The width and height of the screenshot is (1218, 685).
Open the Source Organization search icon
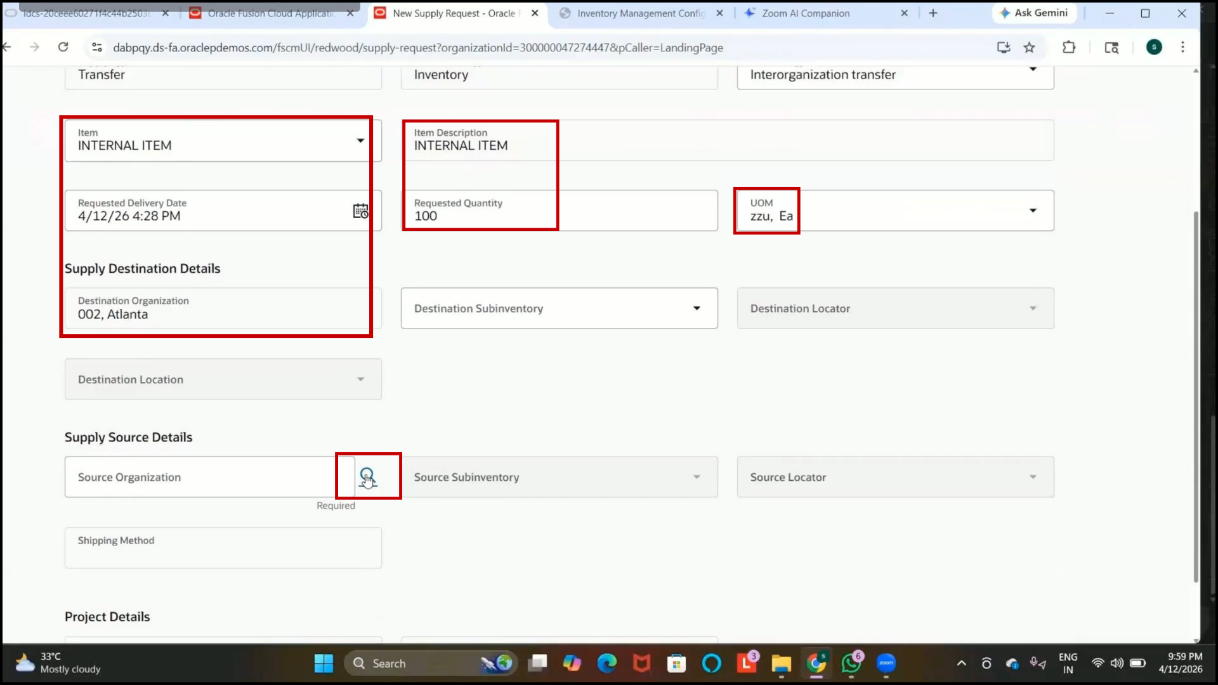coord(368,477)
